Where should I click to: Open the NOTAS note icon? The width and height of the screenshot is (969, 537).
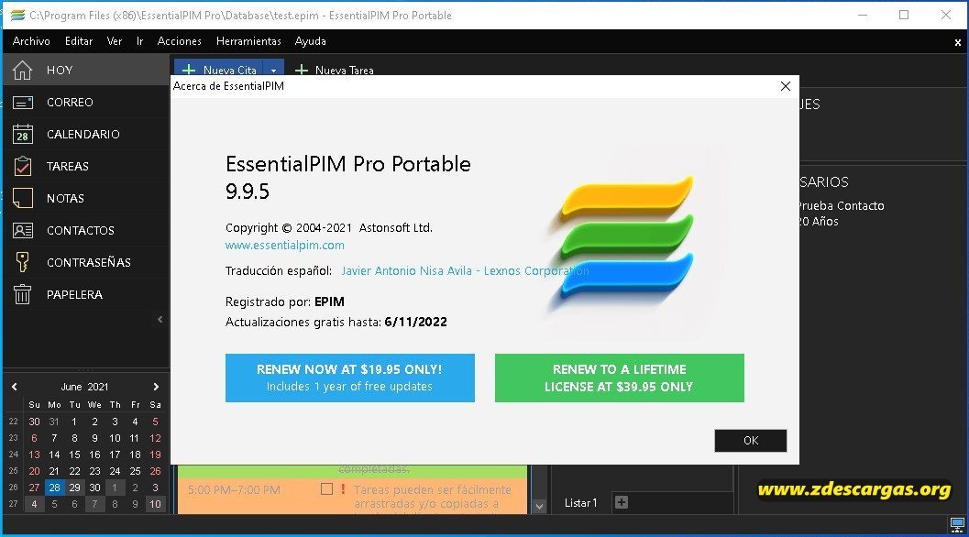coord(23,198)
